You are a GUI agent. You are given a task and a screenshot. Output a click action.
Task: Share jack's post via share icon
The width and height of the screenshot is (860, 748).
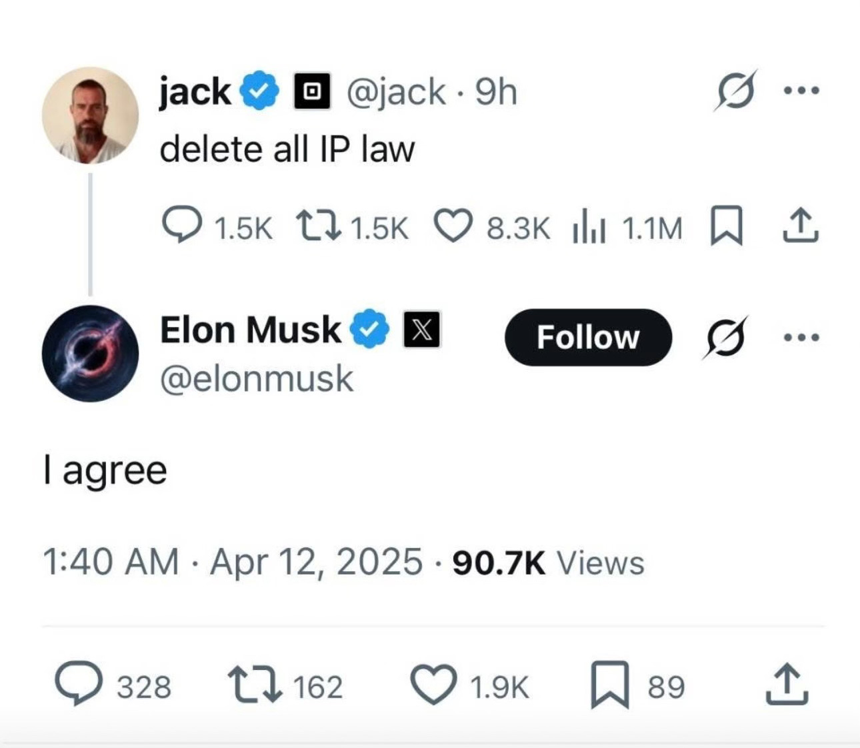coord(799,226)
